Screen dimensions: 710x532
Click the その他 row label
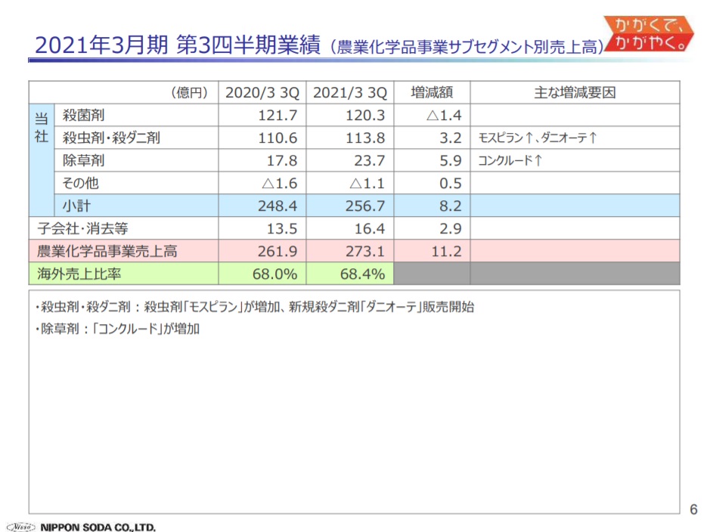point(81,183)
